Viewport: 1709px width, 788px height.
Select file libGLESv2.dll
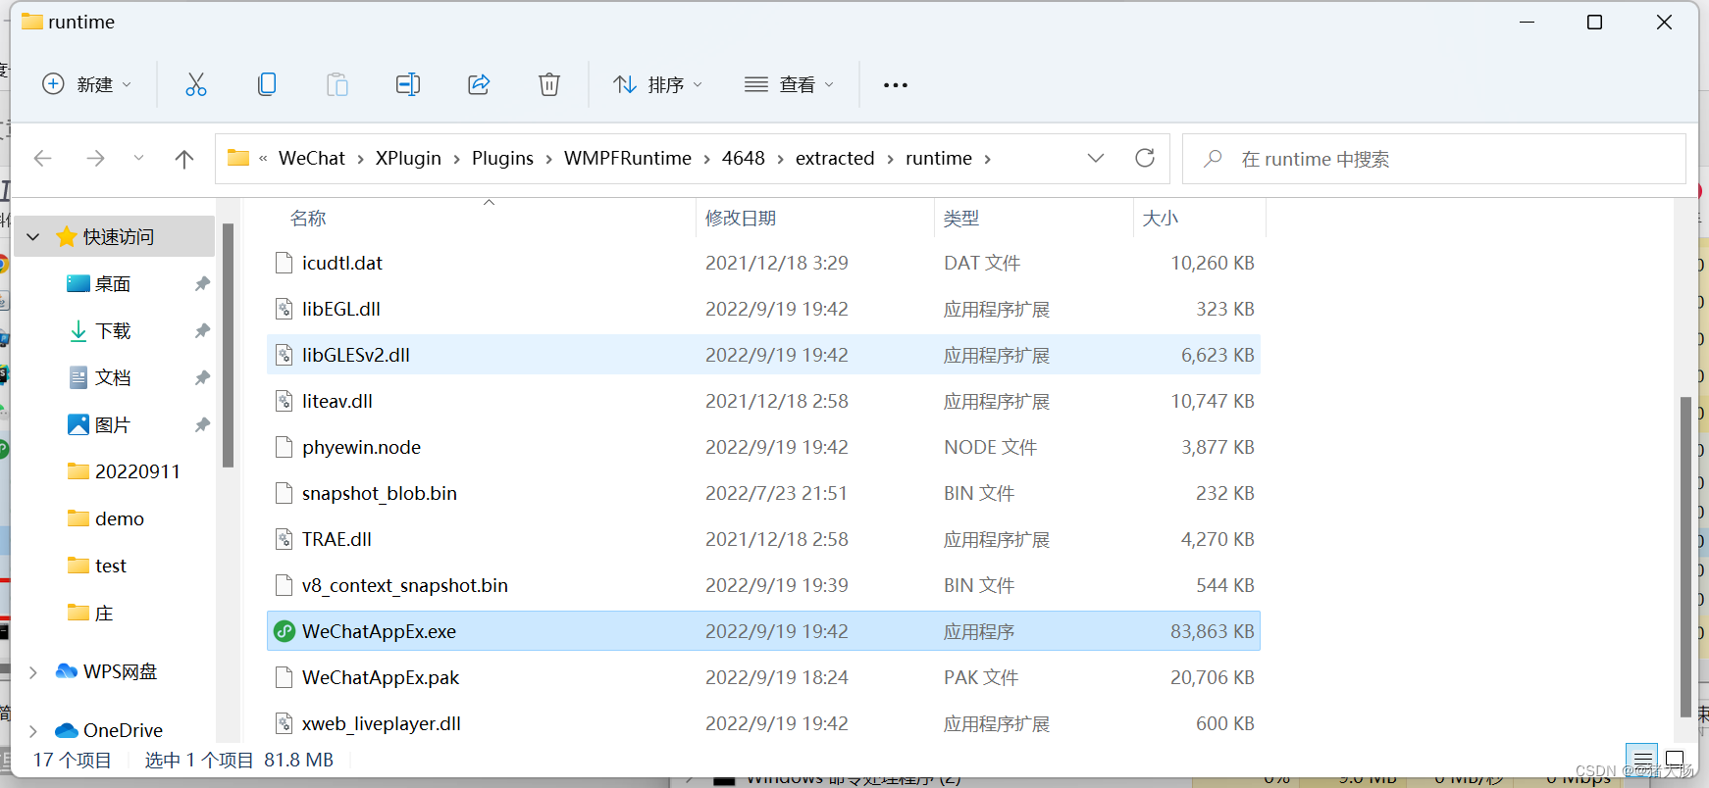[x=763, y=355]
